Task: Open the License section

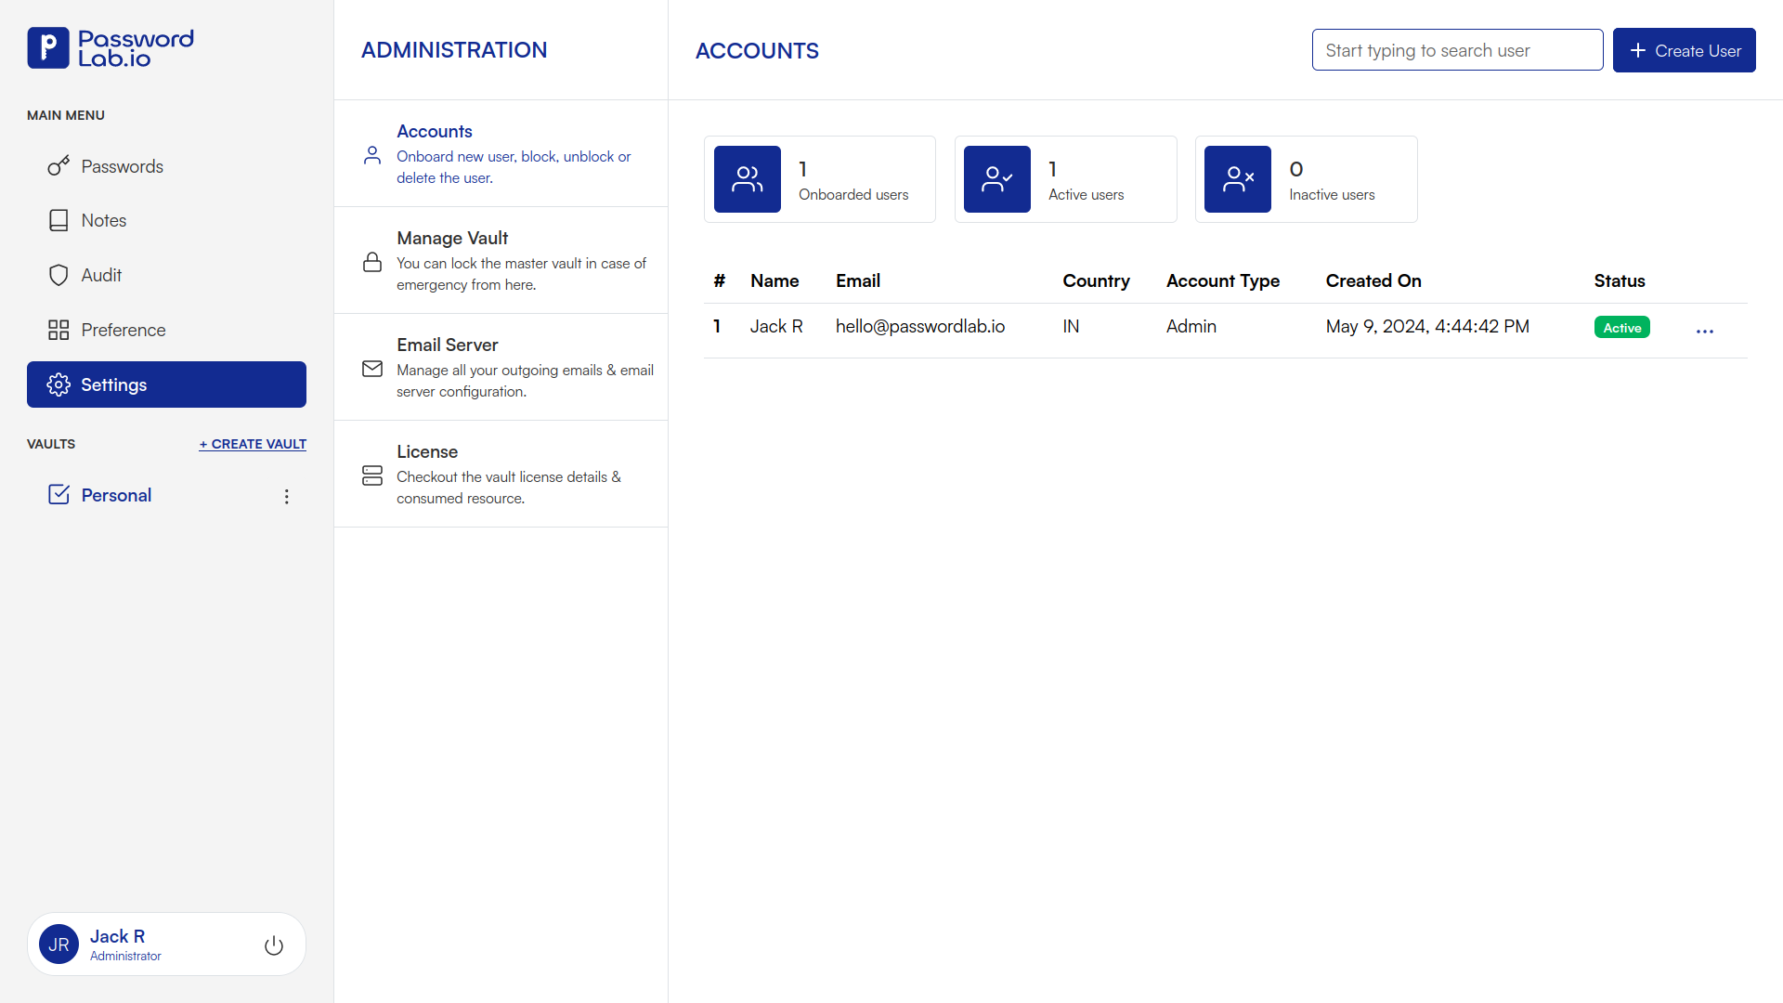Action: click(x=501, y=474)
